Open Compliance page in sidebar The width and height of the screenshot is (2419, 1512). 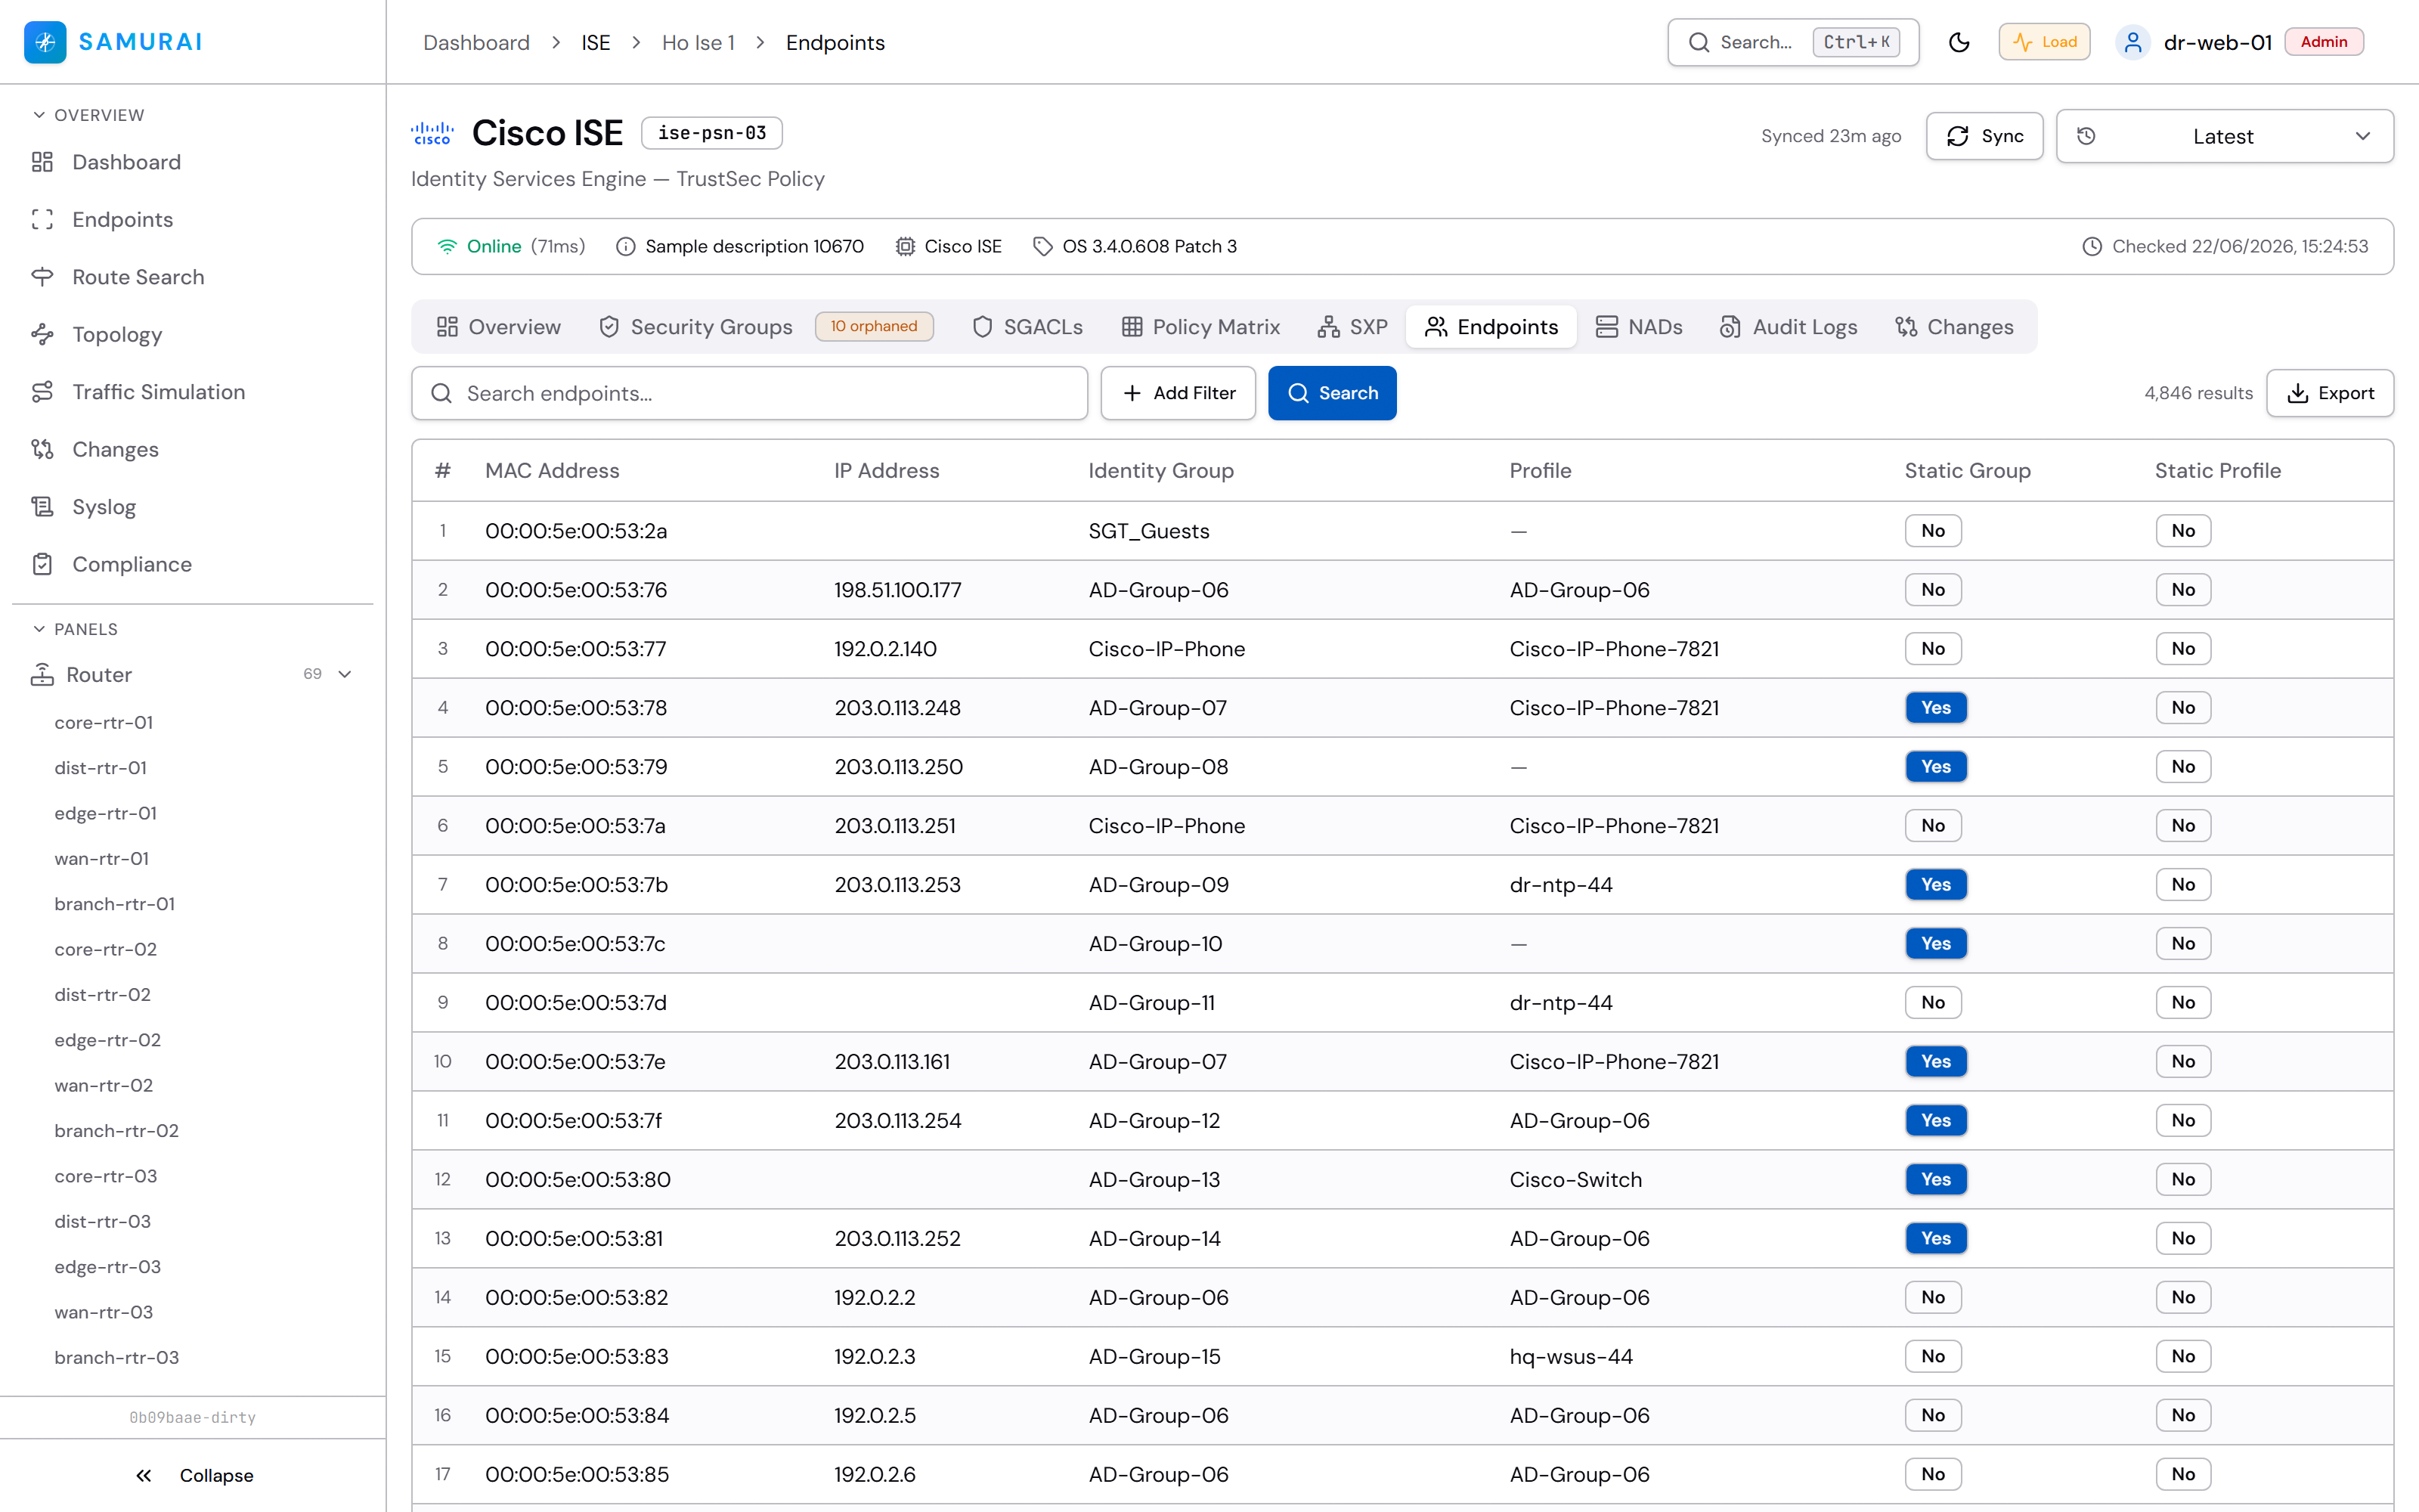point(132,564)
